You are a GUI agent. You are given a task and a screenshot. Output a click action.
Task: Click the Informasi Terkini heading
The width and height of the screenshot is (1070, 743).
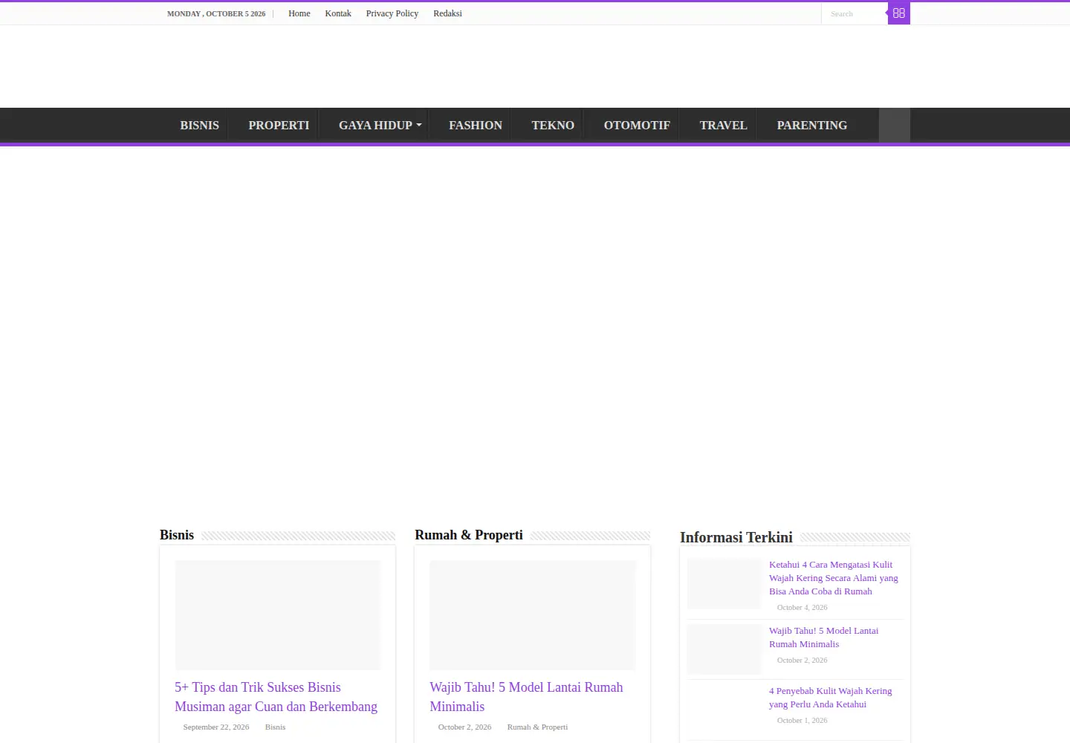pyautogui.click(x=736, y=537)
